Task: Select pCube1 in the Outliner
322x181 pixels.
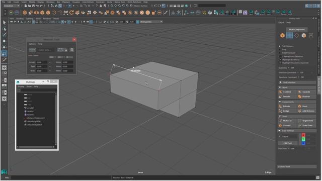Action: (31, 108)
